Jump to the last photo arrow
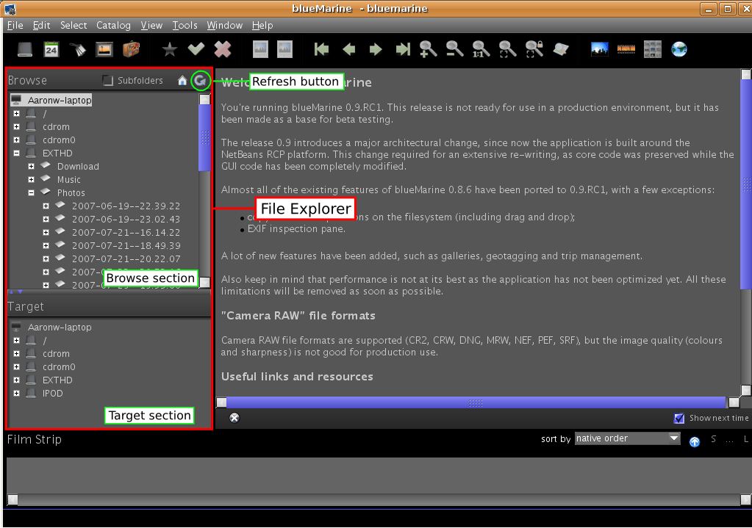 (403, 49)
